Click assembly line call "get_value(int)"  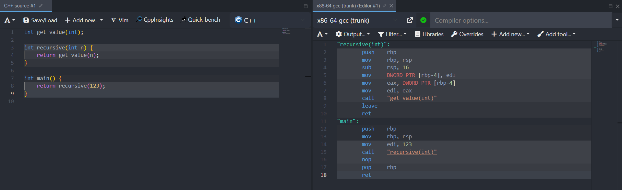399,98
